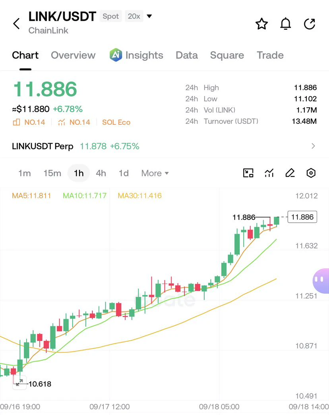Tap the 24h High value 11.886
329x415 pixels.
pos(306,87)
